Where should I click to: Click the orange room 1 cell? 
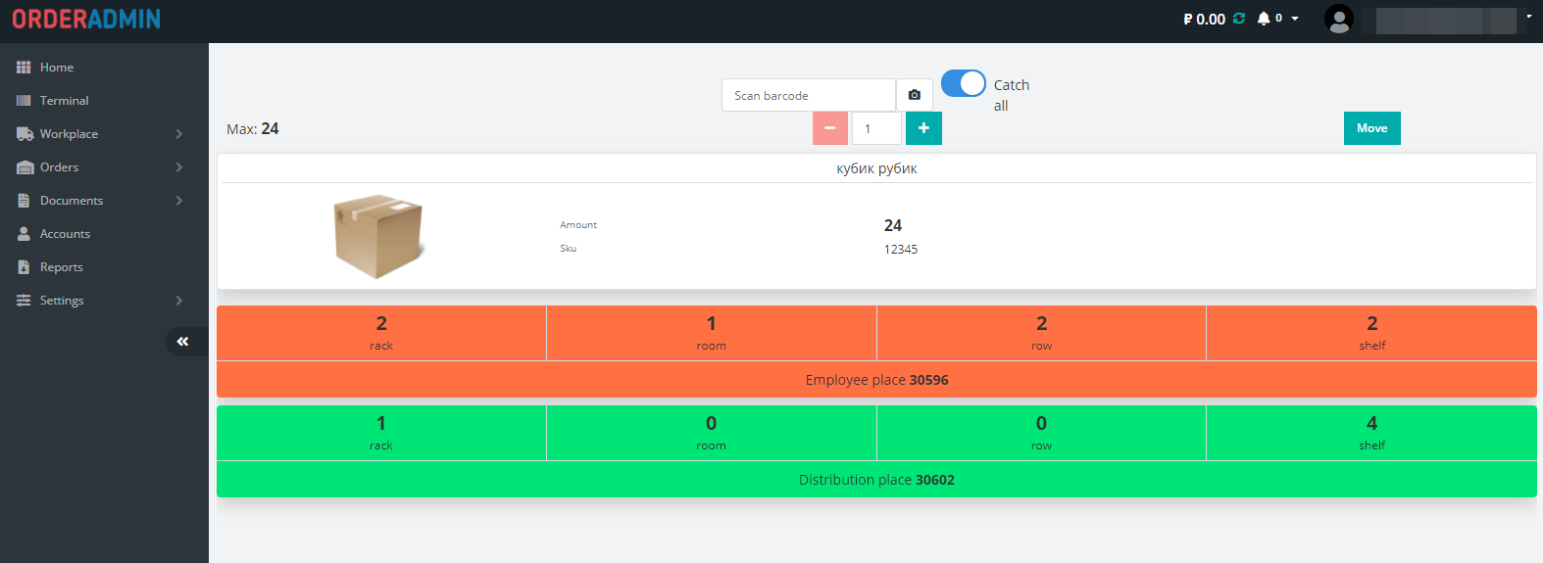pos(712,333)
